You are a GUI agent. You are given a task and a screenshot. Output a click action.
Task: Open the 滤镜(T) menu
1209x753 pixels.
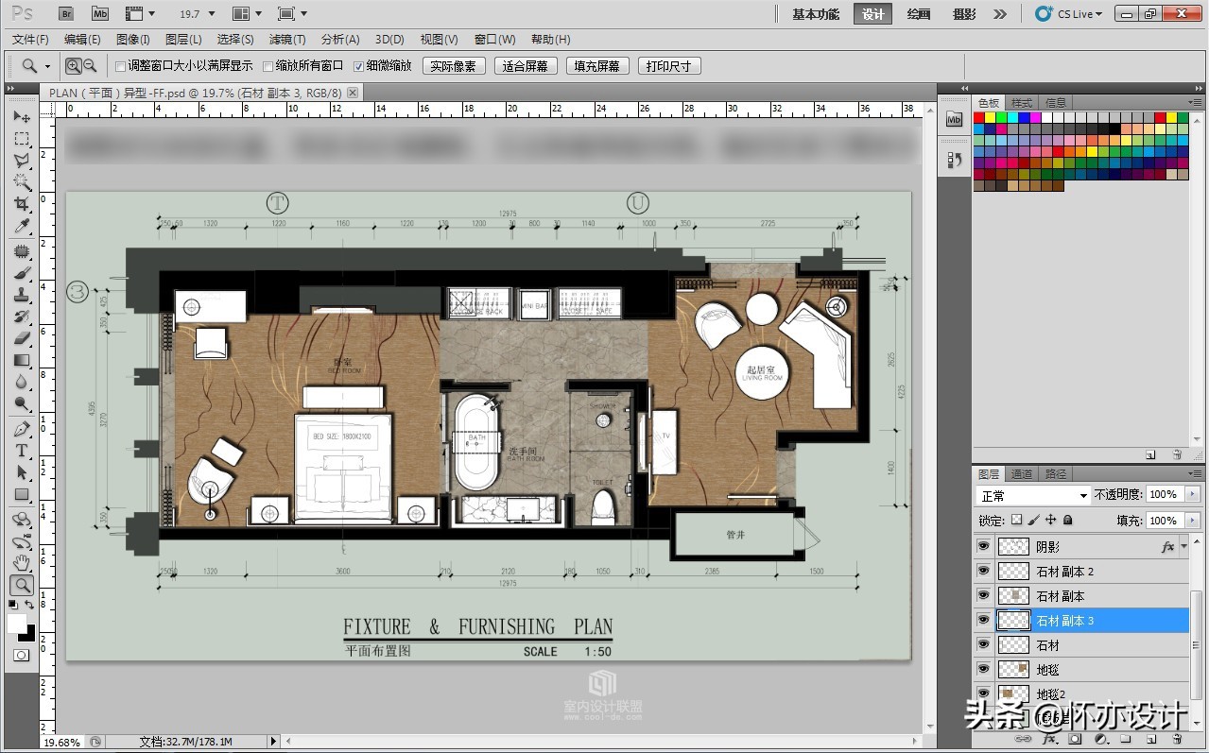tap(287, 40)
